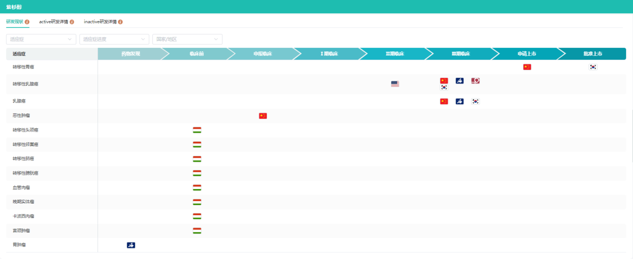The image size is (633, 259).
Task: Select 转移性胃癌 indication label
Action: click(x=23, y=67)
